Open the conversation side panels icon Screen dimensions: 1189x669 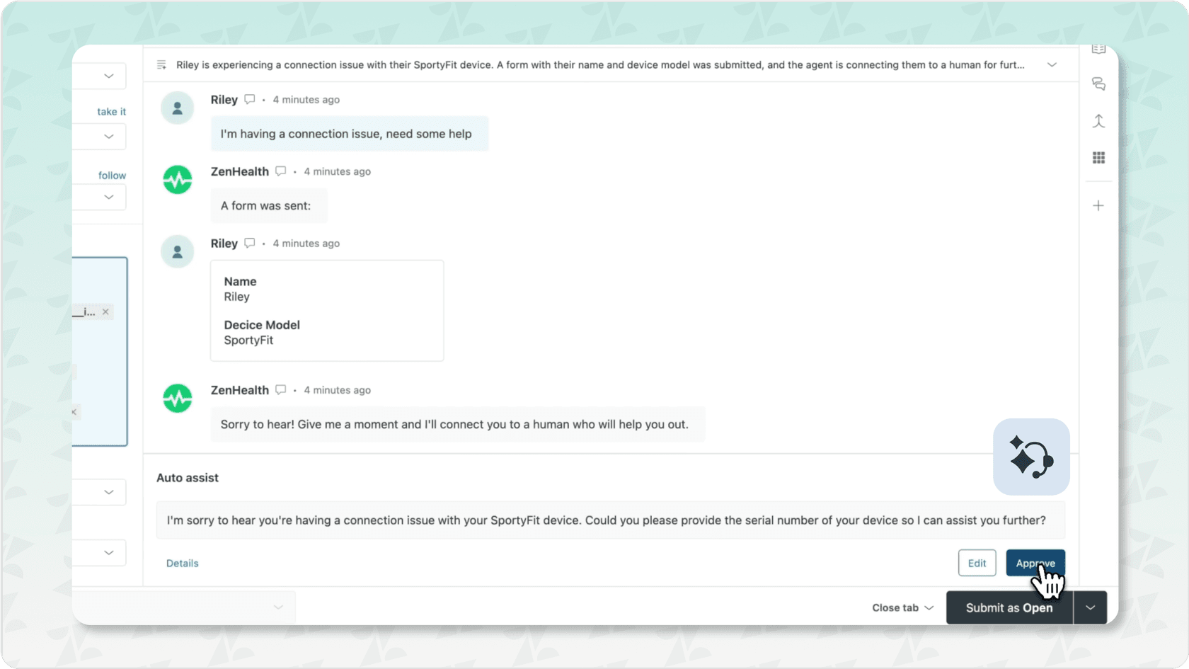pos(1098,84)
